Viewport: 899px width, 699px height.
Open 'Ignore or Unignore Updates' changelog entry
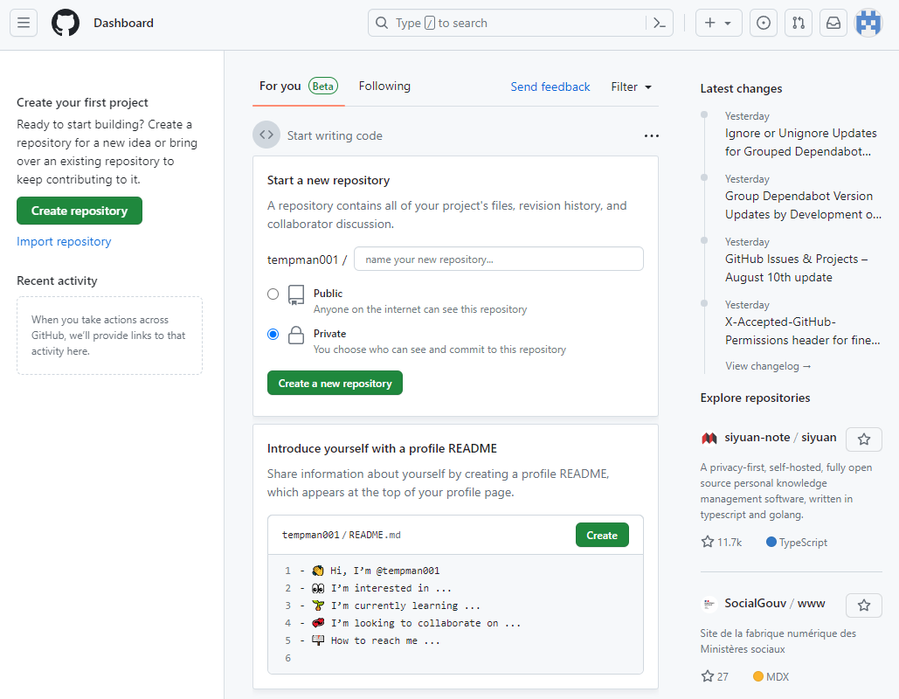801,142
